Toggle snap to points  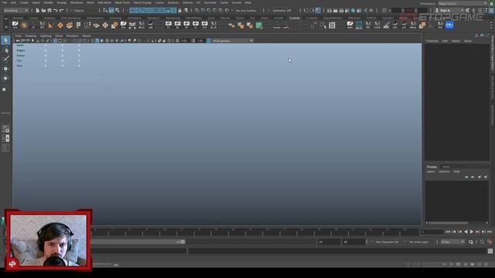tap(209, 10)
